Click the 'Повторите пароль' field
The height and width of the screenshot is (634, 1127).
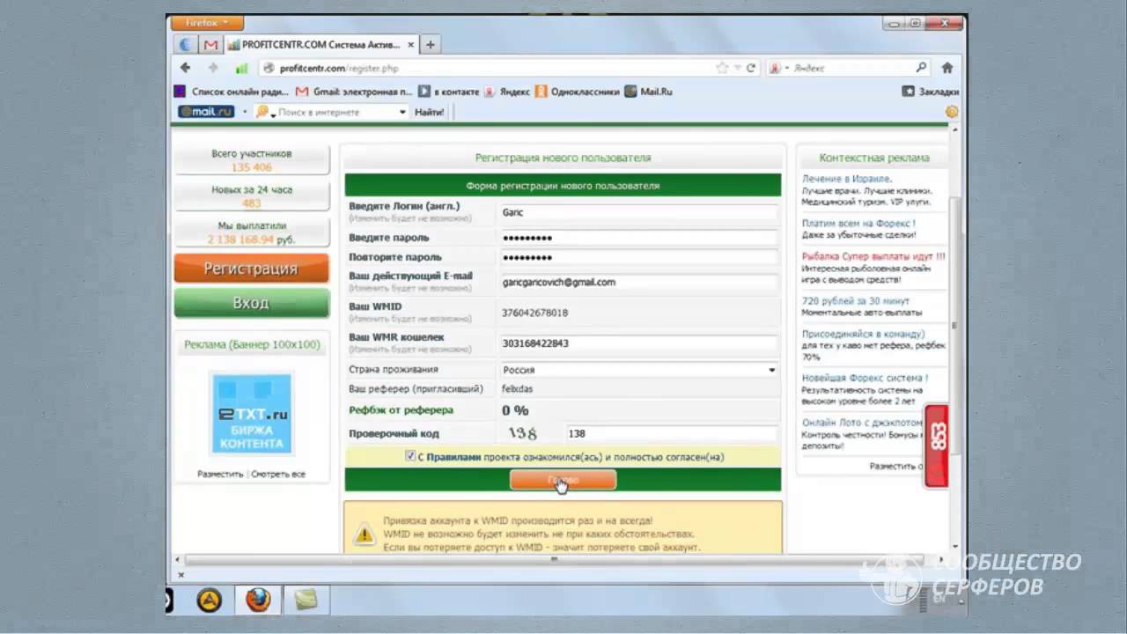click(639, 257)
